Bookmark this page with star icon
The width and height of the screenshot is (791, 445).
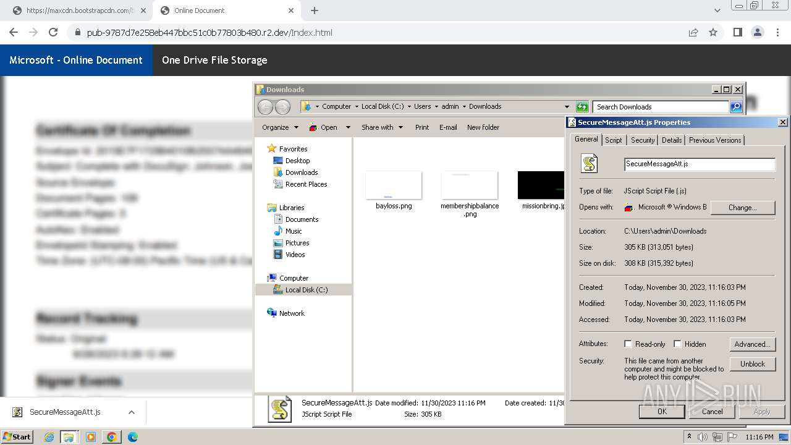pyautogui.click(x=713, y=32)
